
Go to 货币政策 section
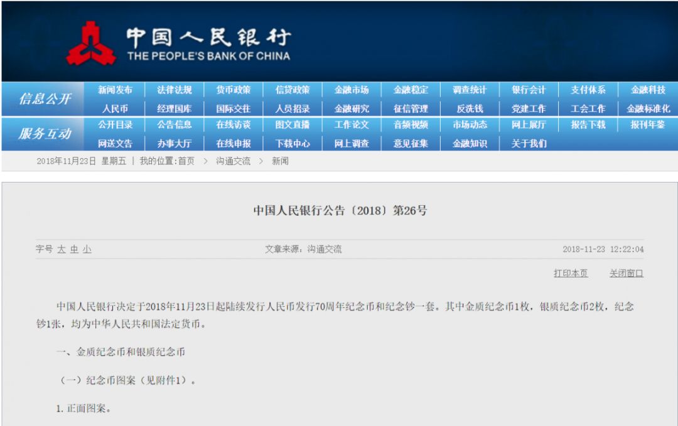234,90
